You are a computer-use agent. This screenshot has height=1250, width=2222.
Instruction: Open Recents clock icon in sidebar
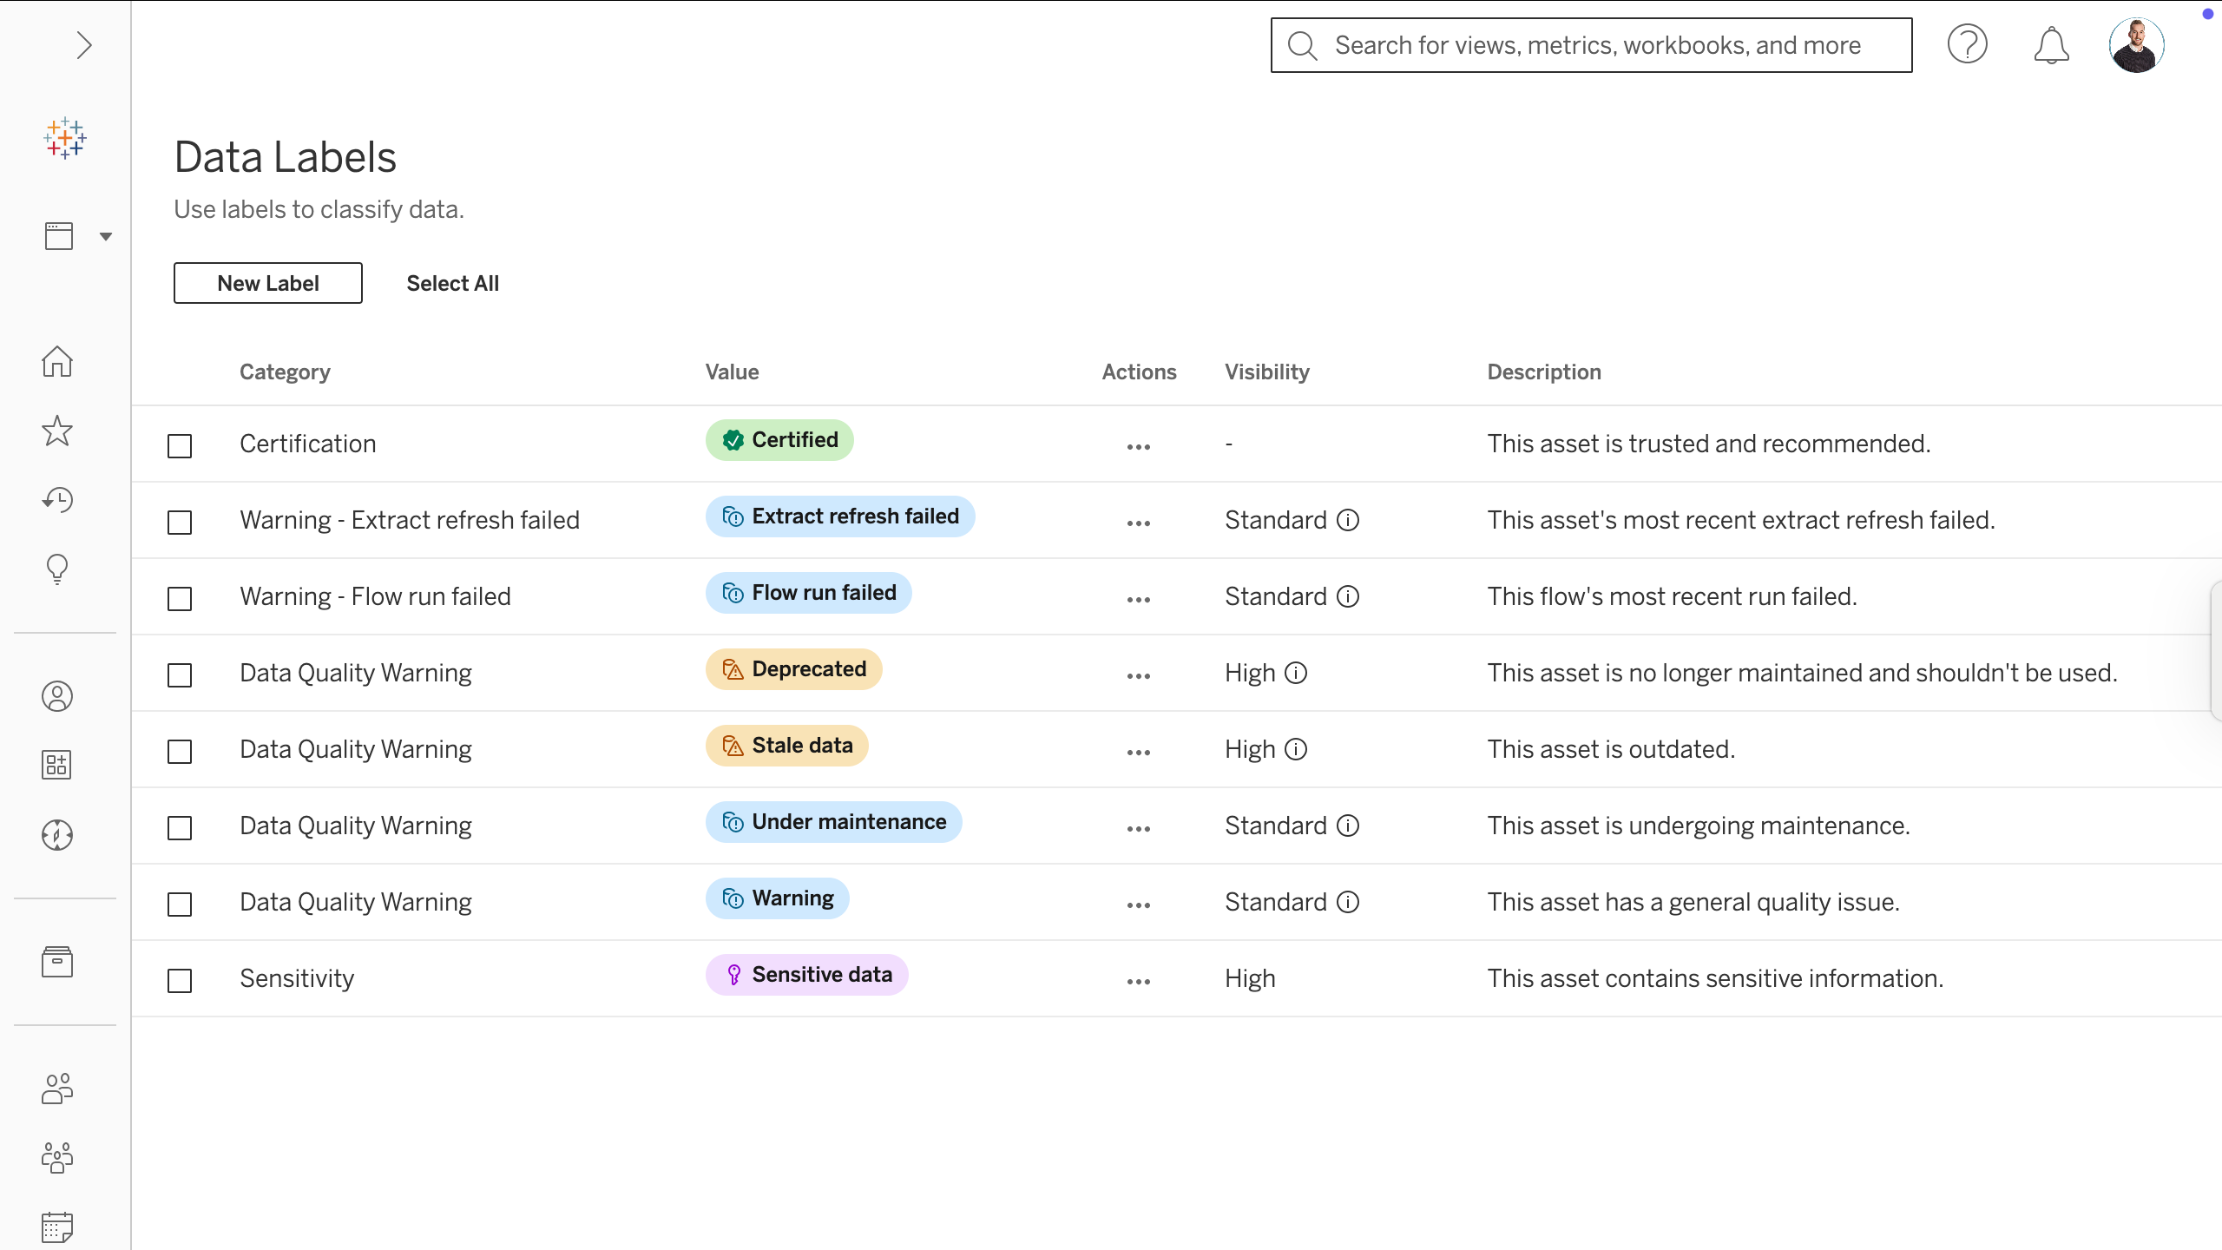(x=57, y=500)
